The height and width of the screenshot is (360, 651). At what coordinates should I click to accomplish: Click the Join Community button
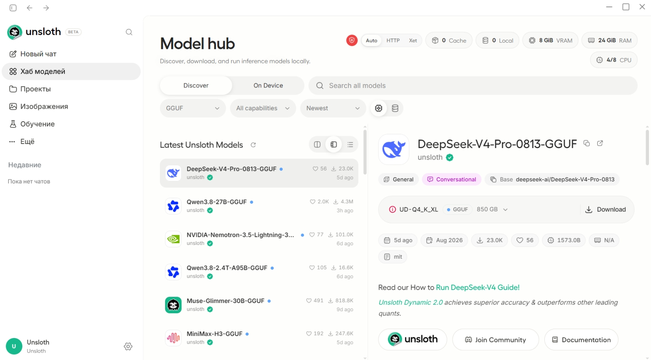pos(496,340)
